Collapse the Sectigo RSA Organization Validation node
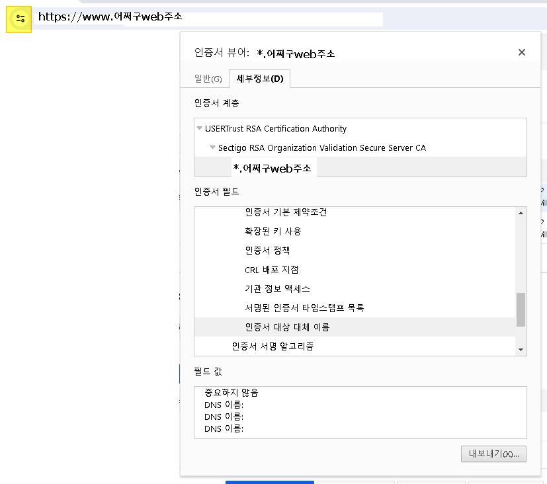547x484 pixels. [x=212, y=147]
